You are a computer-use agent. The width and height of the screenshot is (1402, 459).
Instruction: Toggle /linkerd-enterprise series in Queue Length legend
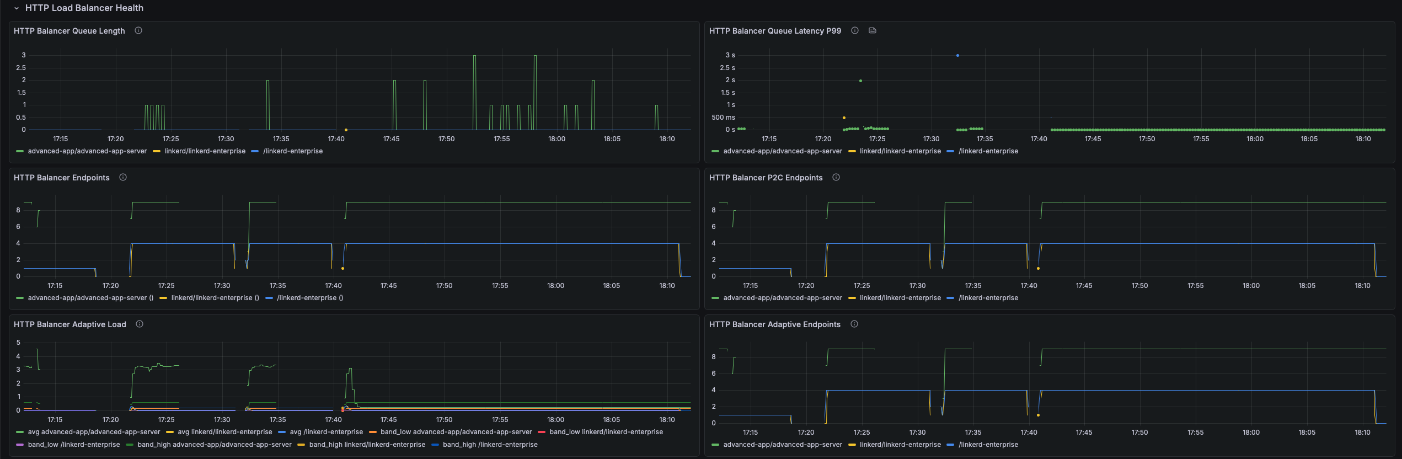[293, 151]
